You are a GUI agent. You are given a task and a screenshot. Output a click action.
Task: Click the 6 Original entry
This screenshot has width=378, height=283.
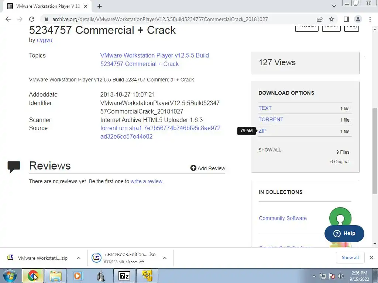click(x=340, y=162)
